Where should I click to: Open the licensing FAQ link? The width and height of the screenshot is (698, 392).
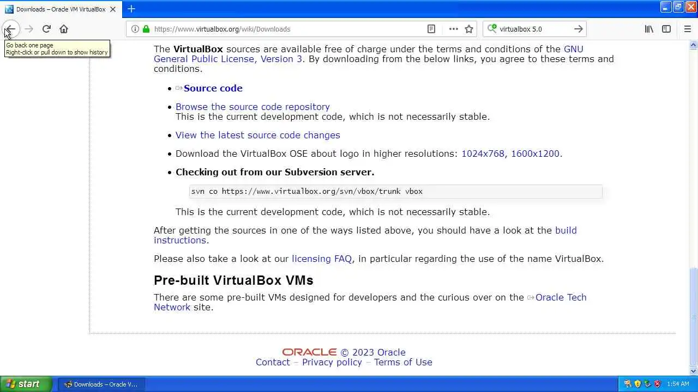(x=322, y=259)
